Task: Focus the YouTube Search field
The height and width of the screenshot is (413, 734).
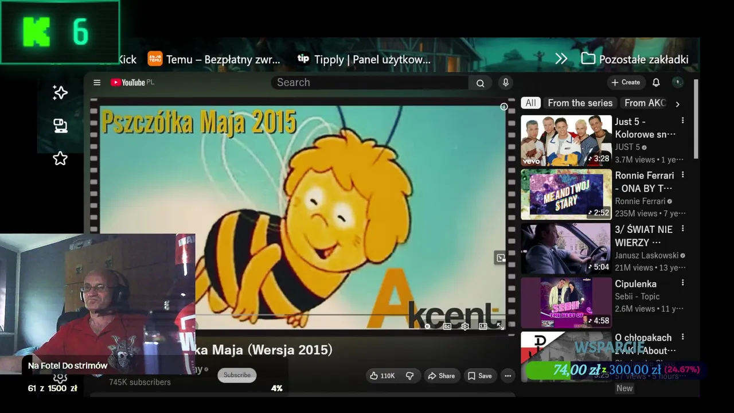Action: pos(370,83)
